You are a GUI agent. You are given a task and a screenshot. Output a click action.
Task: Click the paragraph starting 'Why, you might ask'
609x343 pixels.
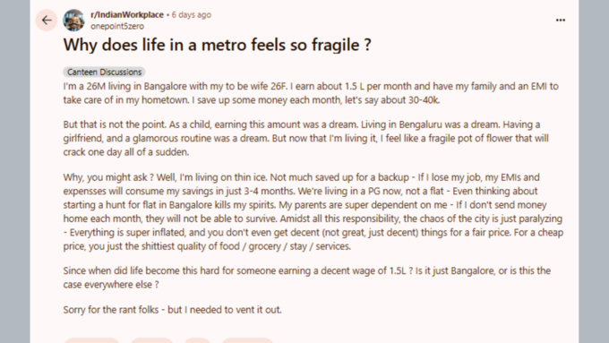point(313,211)
